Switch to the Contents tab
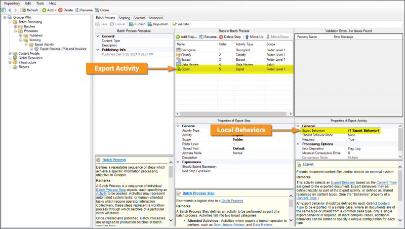 click(139, 18)
